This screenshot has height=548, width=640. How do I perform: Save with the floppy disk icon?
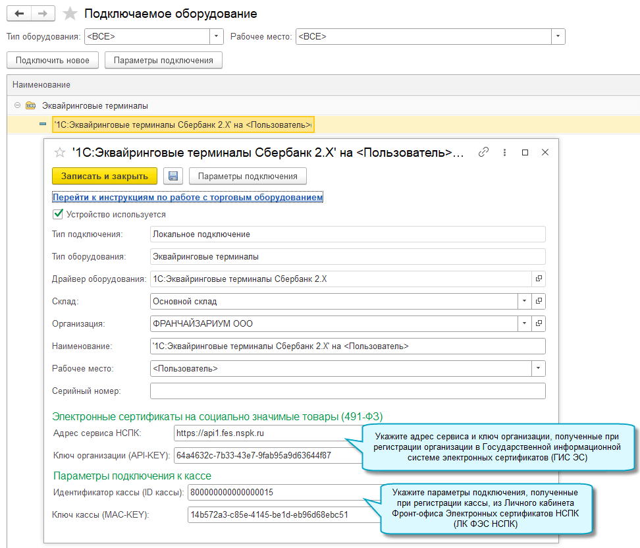pos(173,176)
